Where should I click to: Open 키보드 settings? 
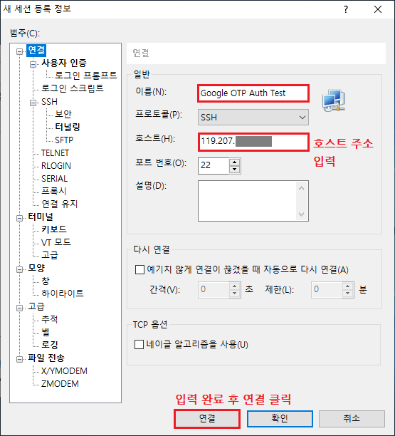point(54,229)
